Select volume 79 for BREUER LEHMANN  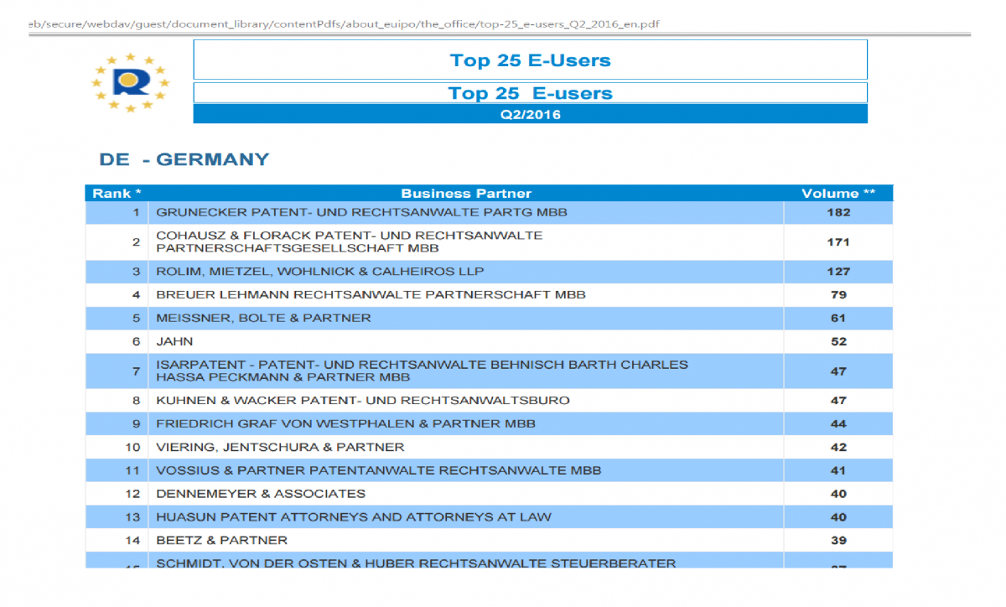click(x=838, y=294)
